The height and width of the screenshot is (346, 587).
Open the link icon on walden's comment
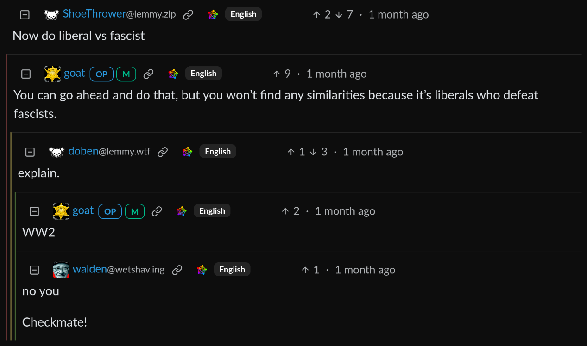[177, 270]
